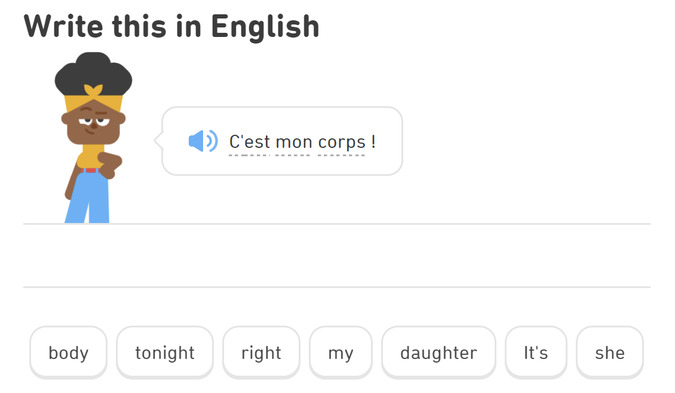The width and height of the screenshot is (675, 393).
Task: Select the word tile "tonight"
Action: pos(164,352)
